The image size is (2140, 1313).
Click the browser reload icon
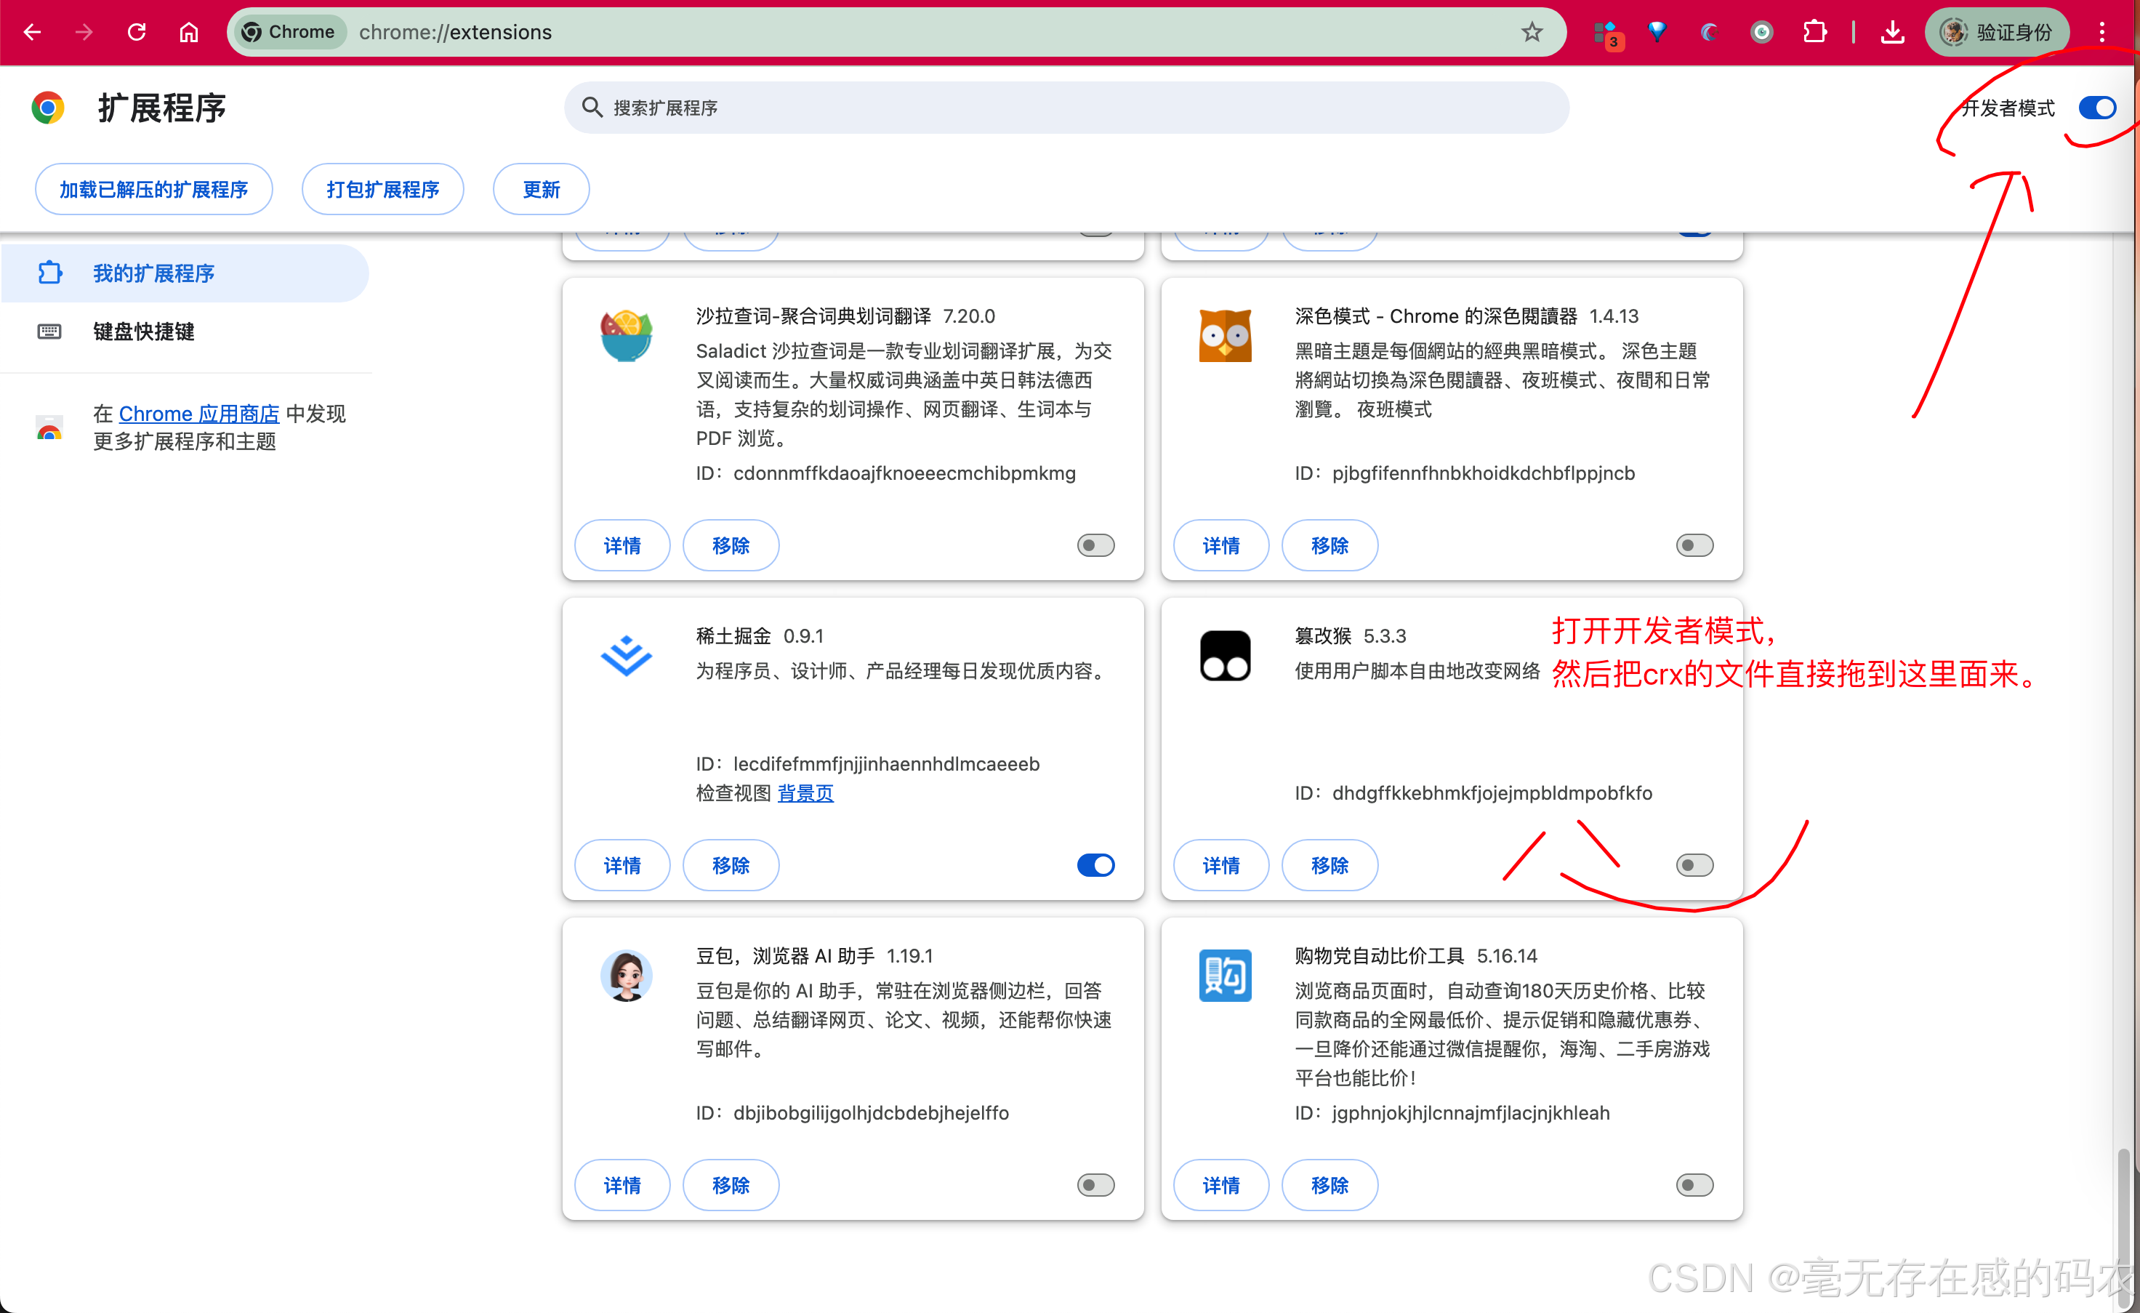(x=137, y=32)
